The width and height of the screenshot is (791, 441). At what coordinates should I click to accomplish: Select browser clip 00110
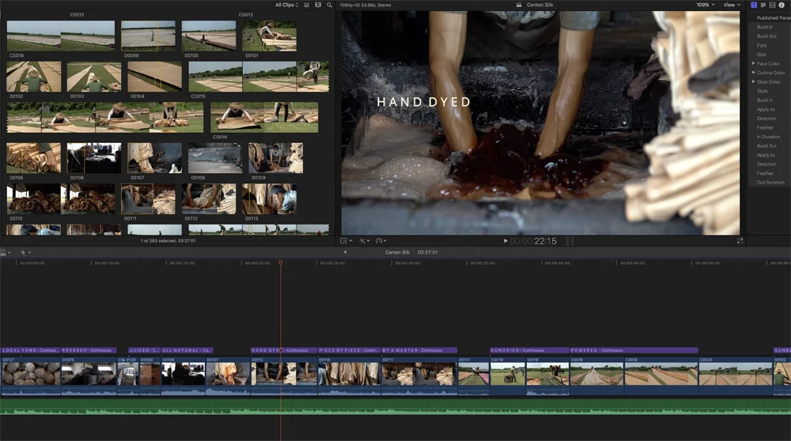pyautogui.click(x=61, y=199)
